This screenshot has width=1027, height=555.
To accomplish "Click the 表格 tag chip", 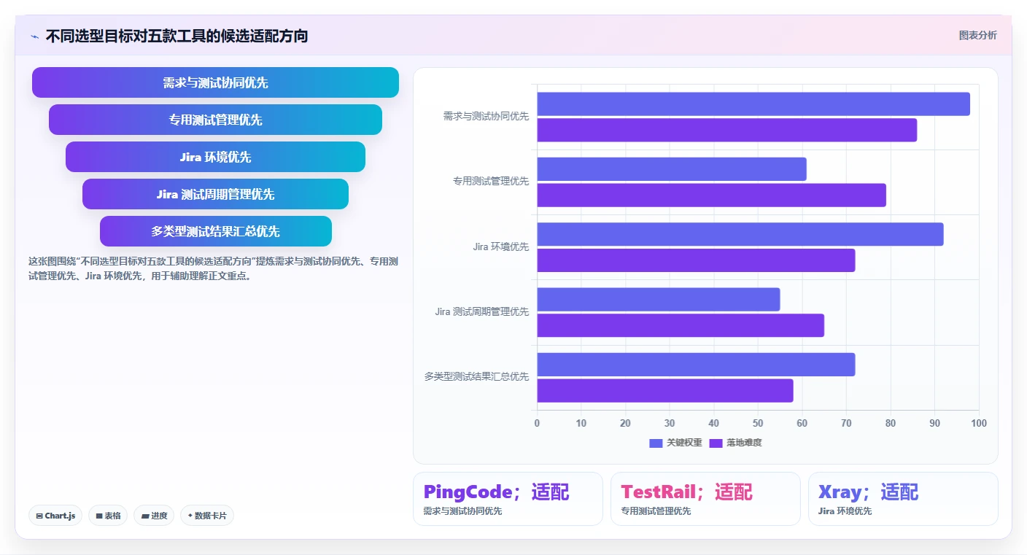I will [108, 516].
